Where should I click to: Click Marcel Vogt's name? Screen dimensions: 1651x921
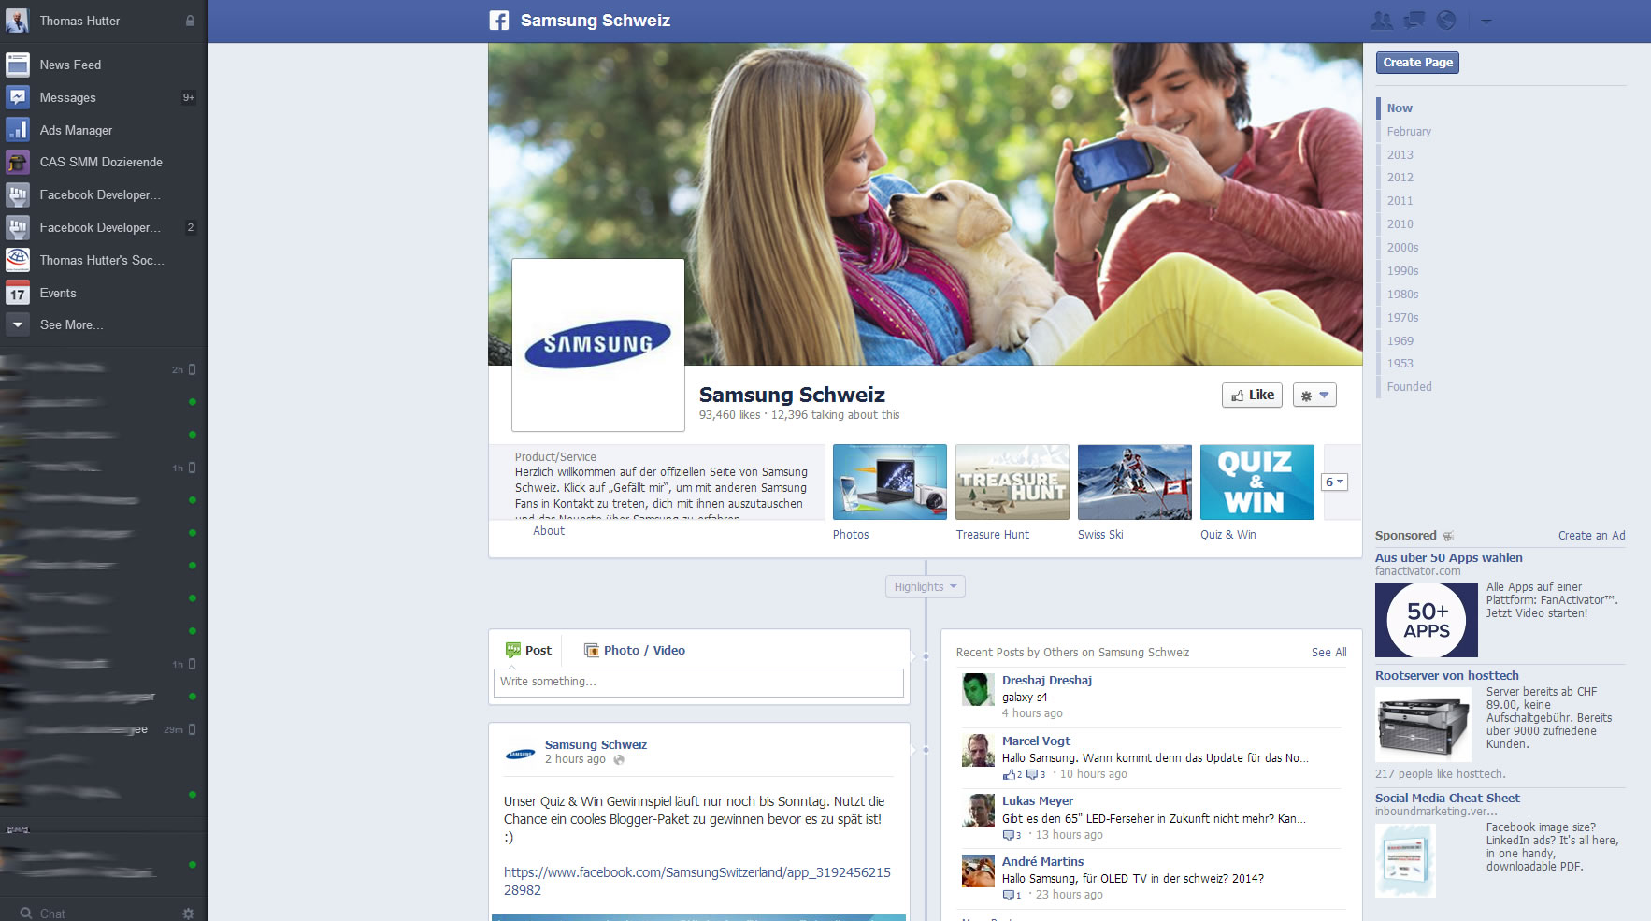pos(1036,741)
